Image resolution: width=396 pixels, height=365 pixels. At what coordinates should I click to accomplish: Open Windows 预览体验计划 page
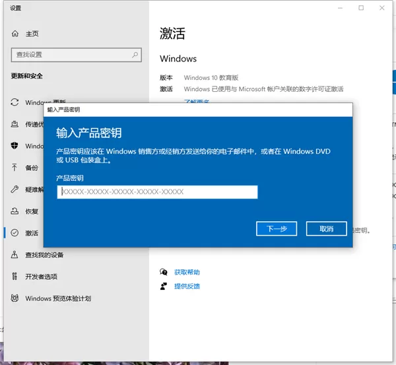[58, 298]
